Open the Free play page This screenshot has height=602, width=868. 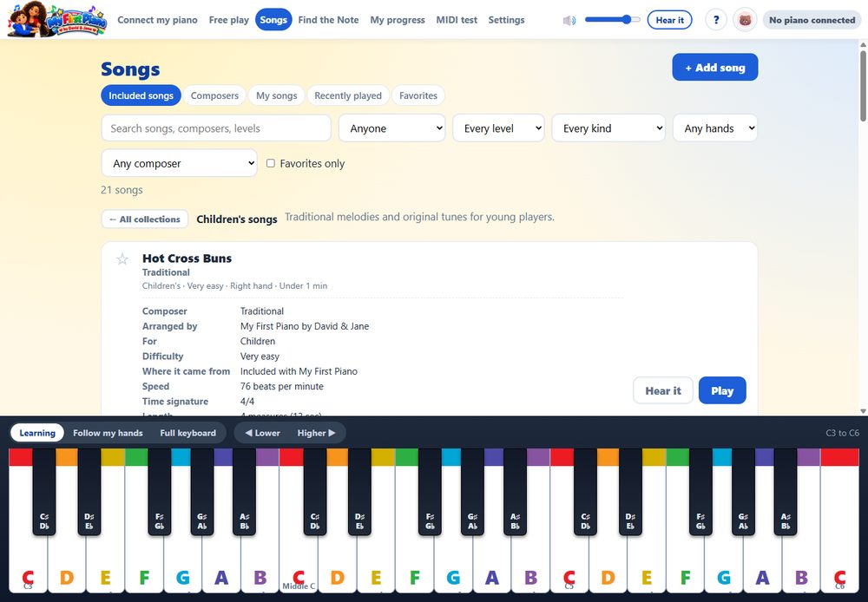228,20
